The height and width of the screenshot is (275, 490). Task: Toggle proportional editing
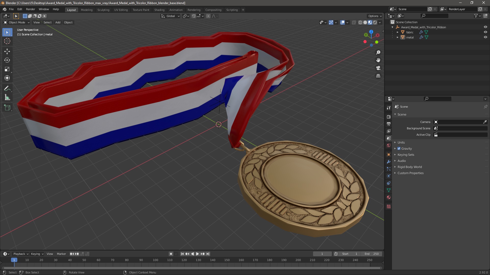(x=208, y=16)
